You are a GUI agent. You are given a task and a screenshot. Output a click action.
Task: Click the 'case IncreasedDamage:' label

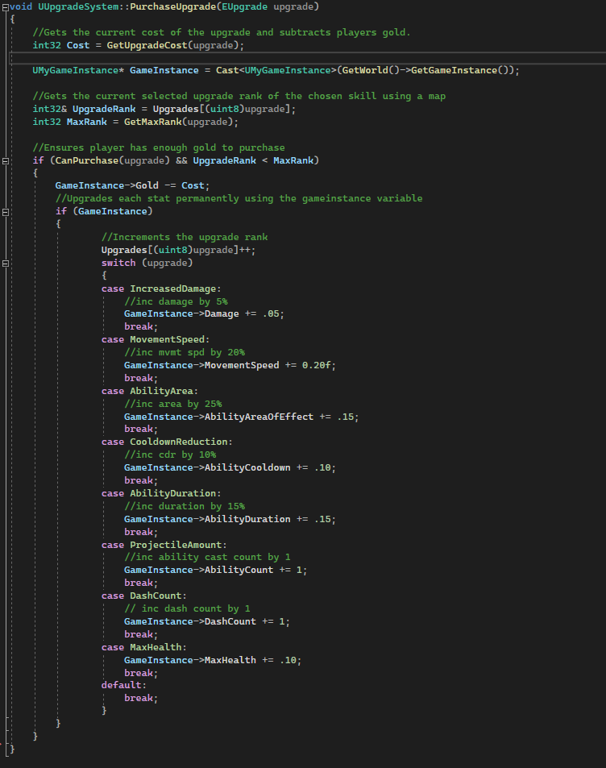coord(161,289)
